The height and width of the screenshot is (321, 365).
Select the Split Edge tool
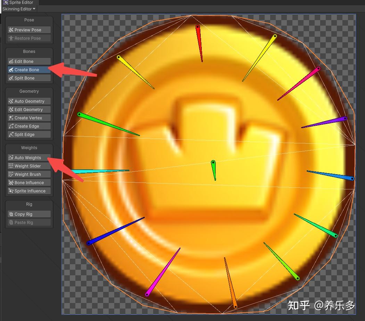click(x=29, y=134)
